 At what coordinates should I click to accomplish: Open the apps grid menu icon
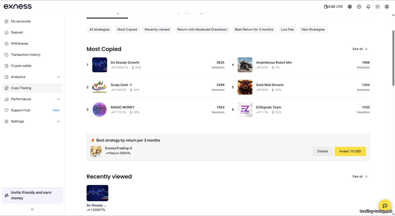(377, 7)
